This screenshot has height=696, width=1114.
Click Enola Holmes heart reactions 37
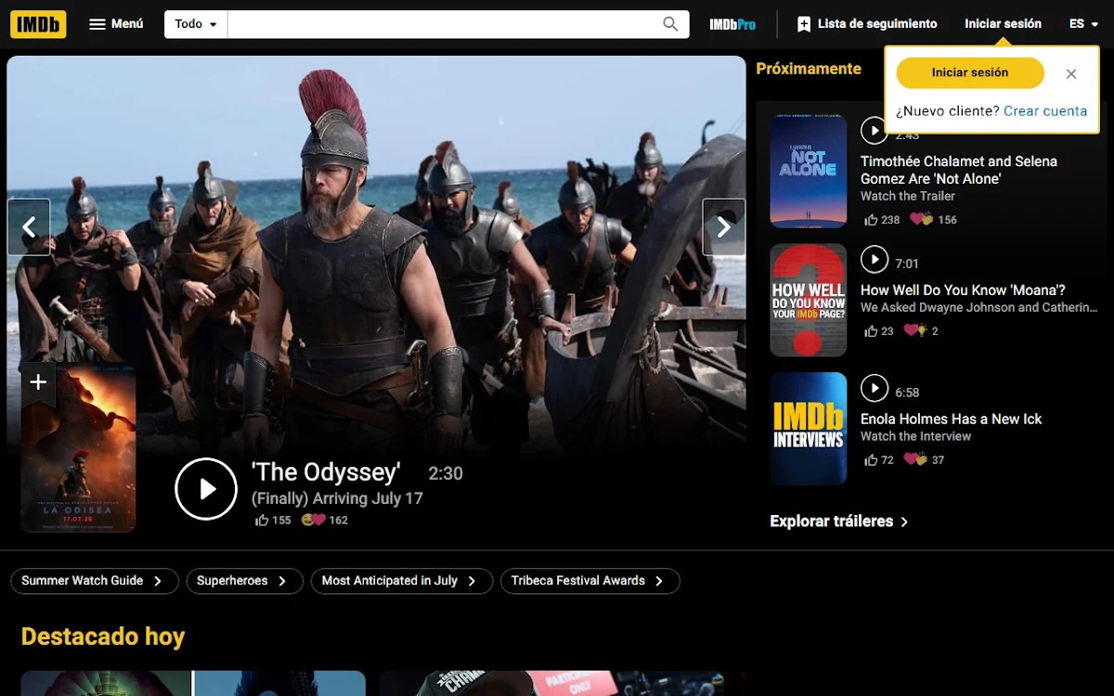924,460
